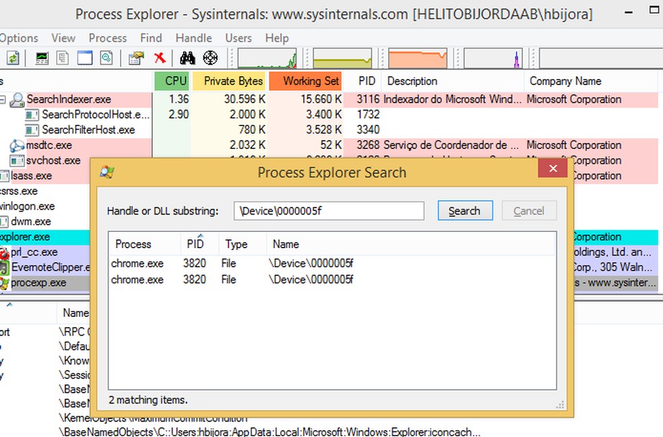Sort processes by CPU column header
The image size is (663, 437).
[172, 81]
